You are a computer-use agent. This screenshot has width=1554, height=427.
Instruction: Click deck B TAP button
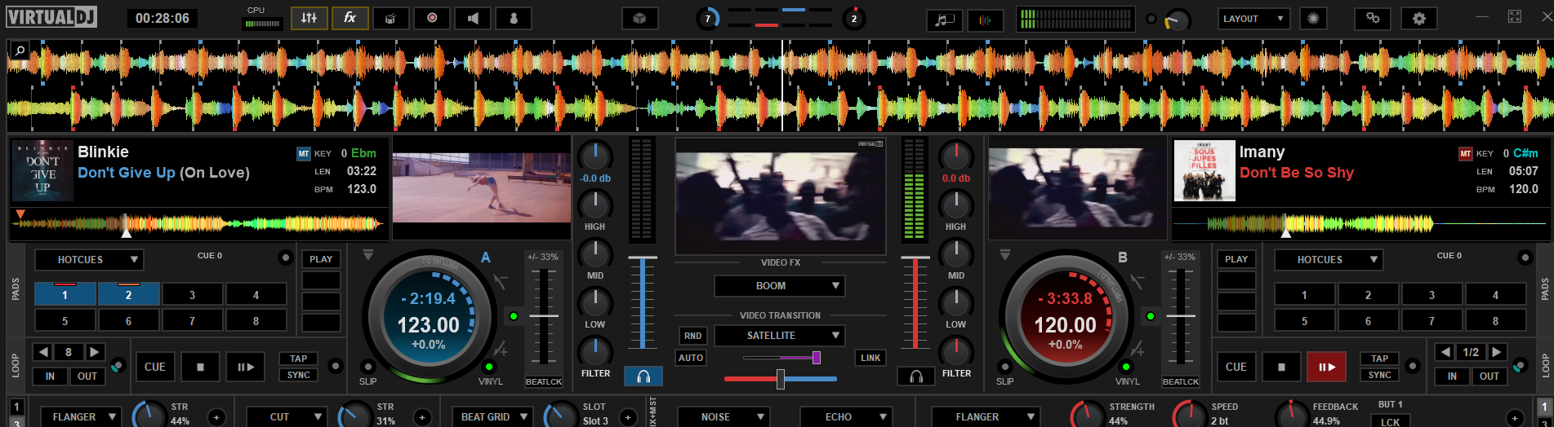point(1379,359)
